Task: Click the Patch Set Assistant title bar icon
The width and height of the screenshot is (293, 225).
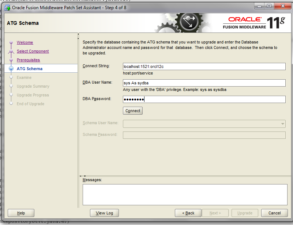Action: pos(7,8)
